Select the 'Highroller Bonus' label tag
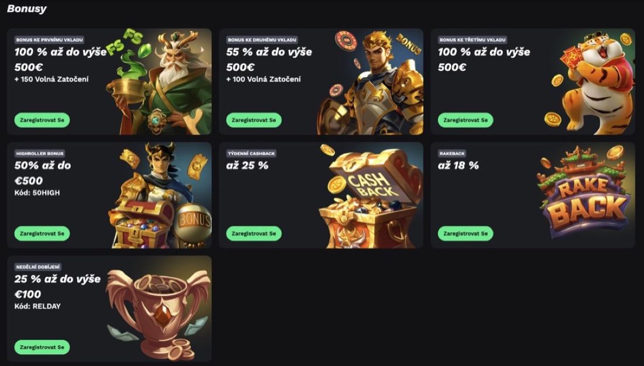The width and height of the screenshot is (644, 366). click(x=40, y=153)
